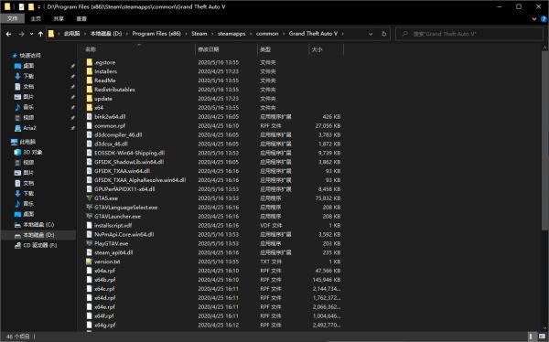Click in Grand Theft Auto V search box
549x342 pixels.
pyautogui.click(x=469, y=34)
